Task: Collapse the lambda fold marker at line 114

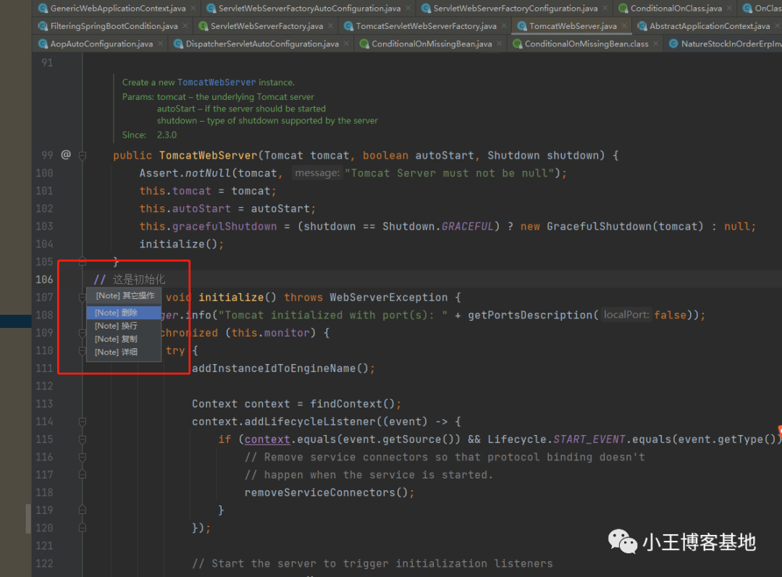Action: [x=83, y=421]
